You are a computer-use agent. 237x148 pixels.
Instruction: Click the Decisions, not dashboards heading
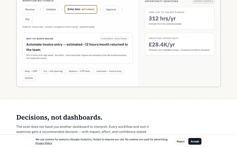(x=59, y=117)
